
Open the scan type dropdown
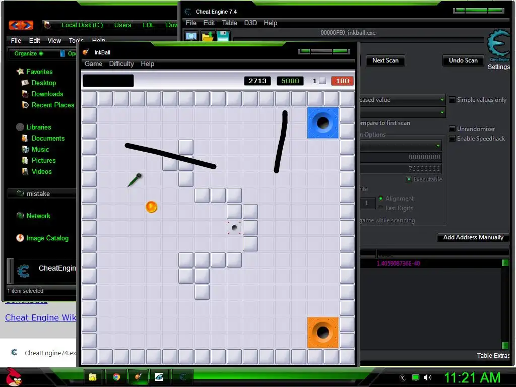click(403, 100)
